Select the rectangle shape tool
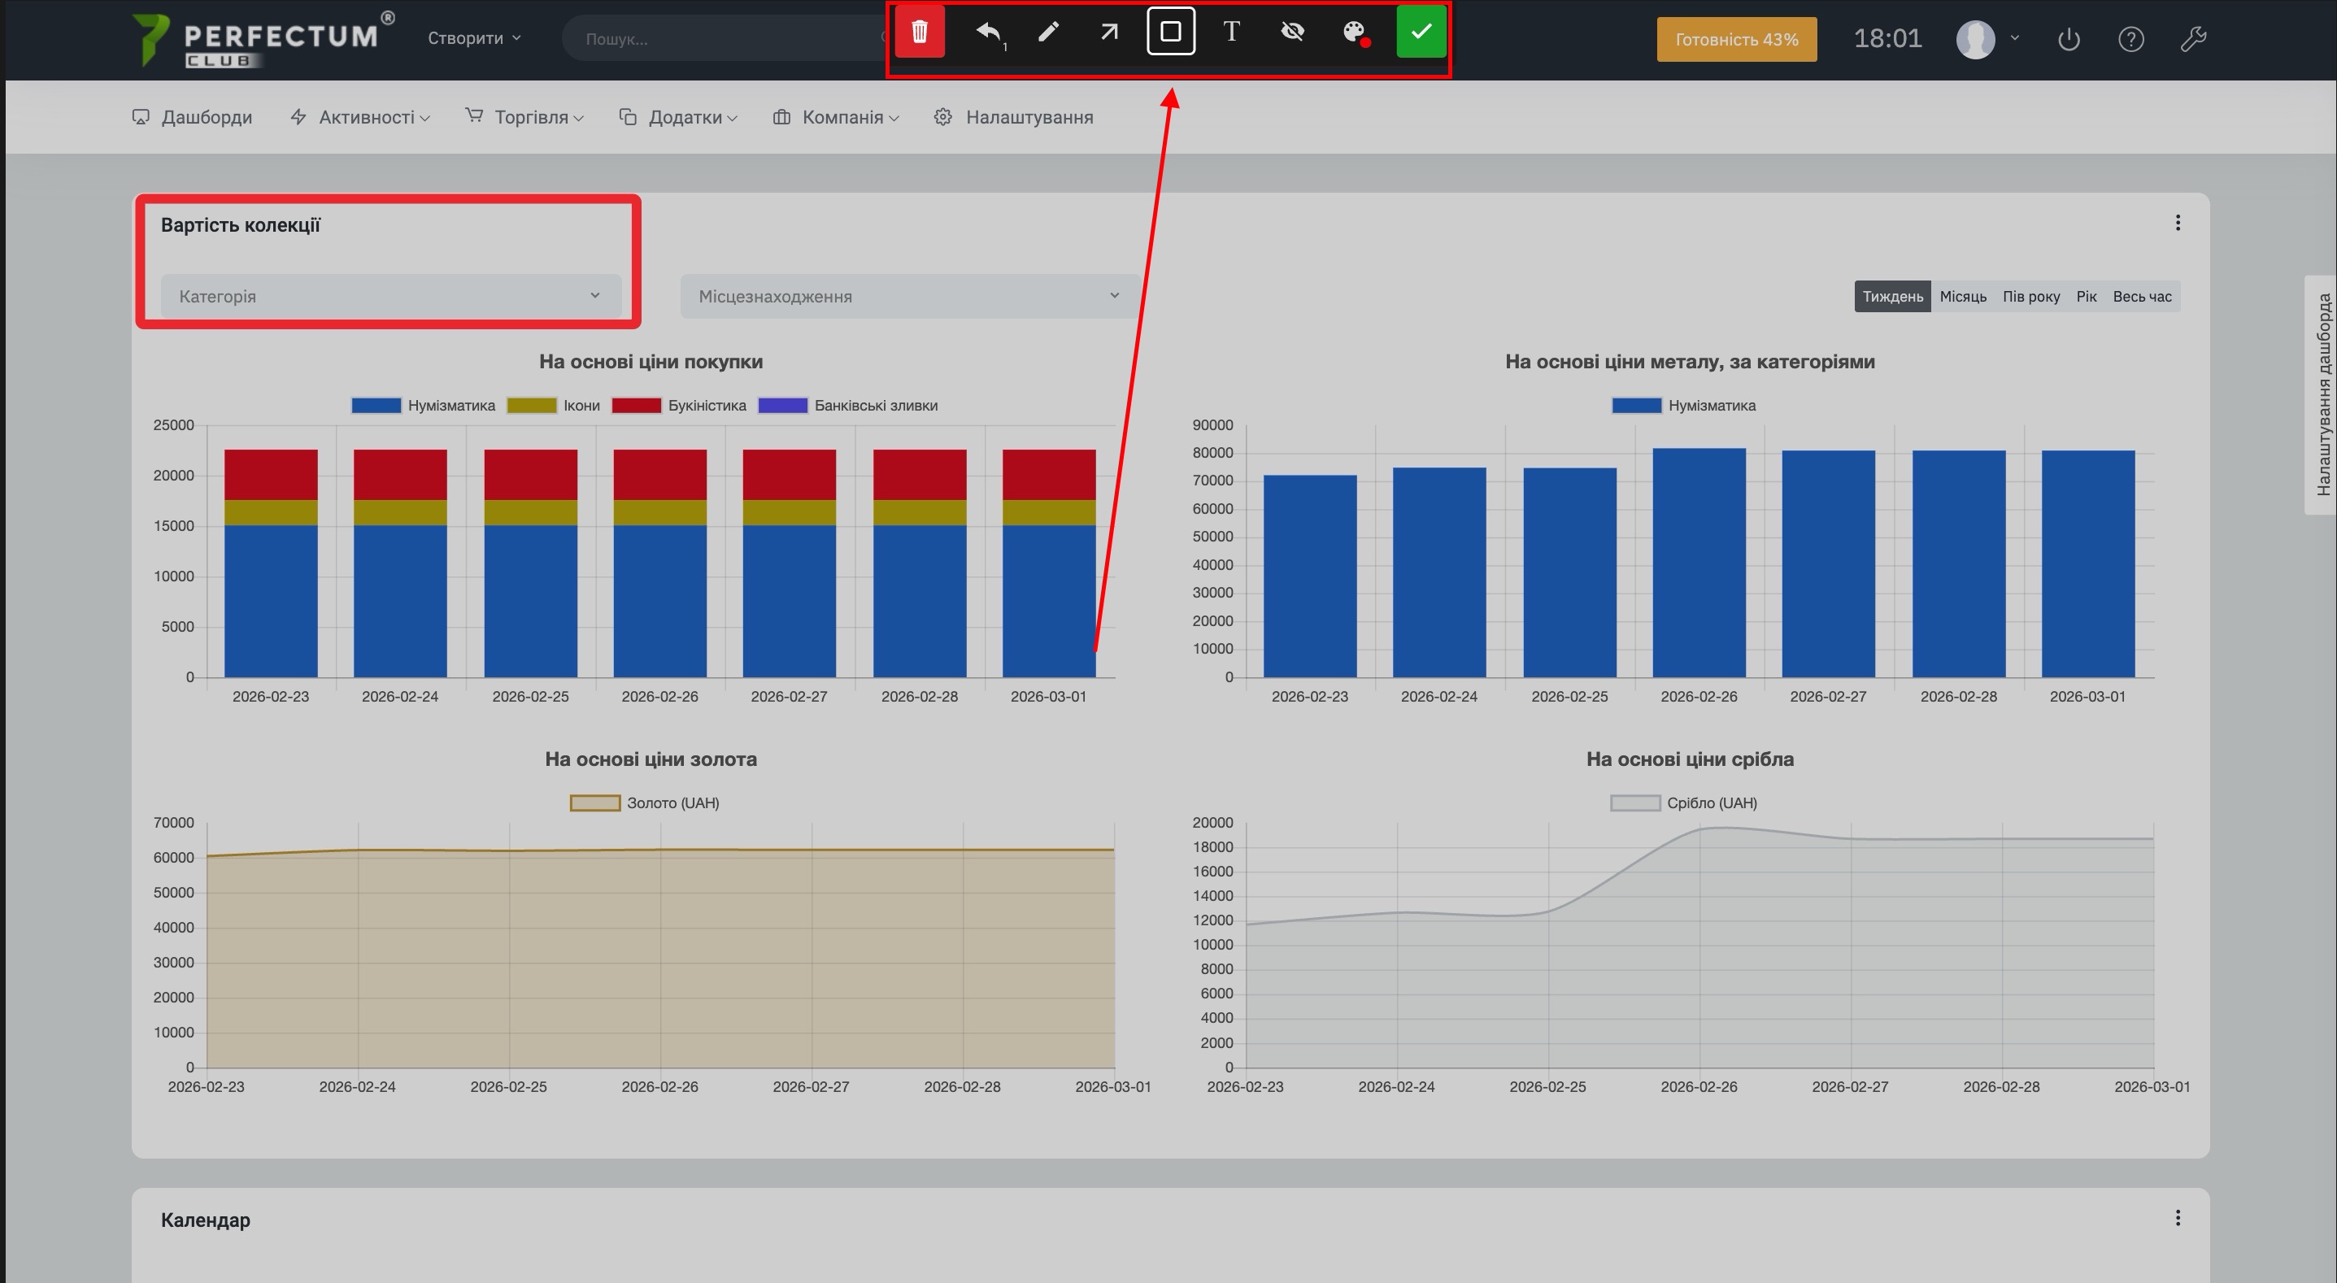The height and width of the screenshot is (1283, 2337). click(x=1170, y=33)
